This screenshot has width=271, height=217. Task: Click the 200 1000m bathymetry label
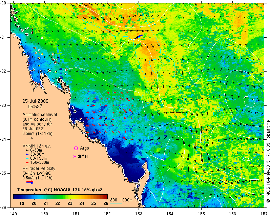pyautogui.click(x=121, y=200)
